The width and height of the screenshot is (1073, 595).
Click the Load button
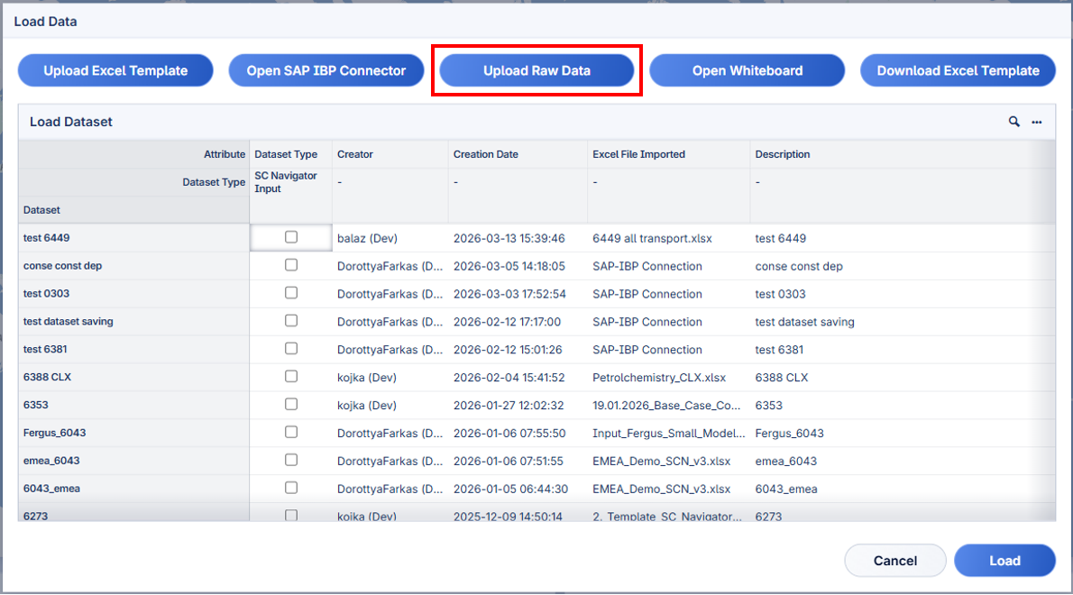1004,561
